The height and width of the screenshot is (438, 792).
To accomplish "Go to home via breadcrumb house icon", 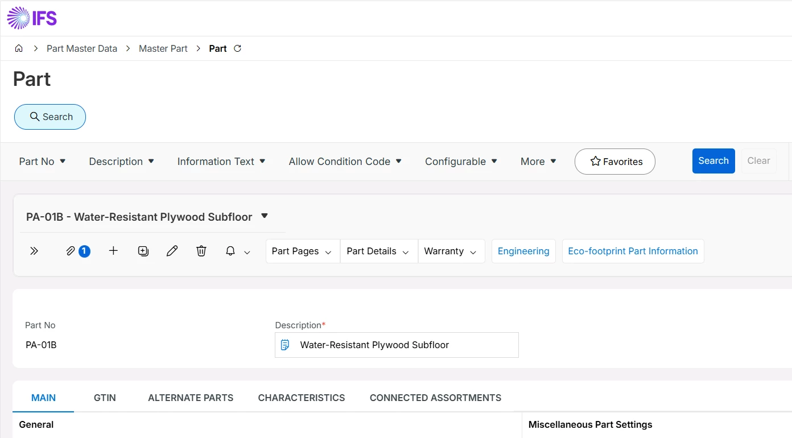I will (19, 48).
